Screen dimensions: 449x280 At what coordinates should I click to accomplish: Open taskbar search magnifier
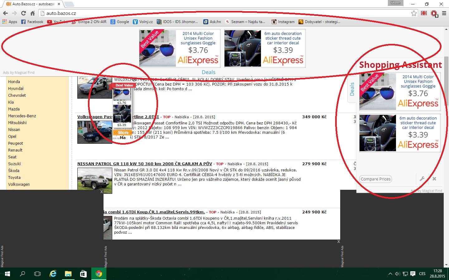click(x=22, y=274)
